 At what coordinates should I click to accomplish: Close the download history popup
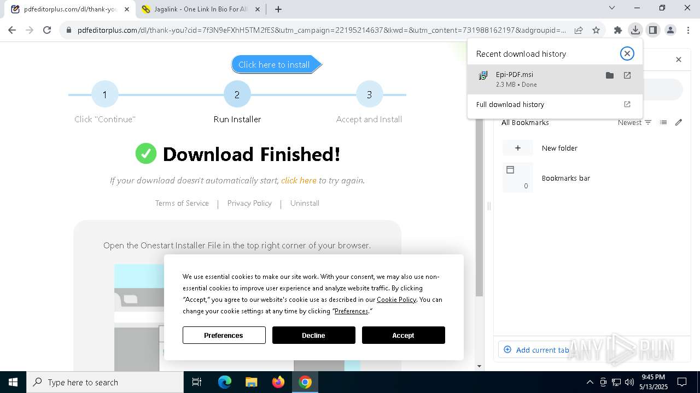[627, 53]
